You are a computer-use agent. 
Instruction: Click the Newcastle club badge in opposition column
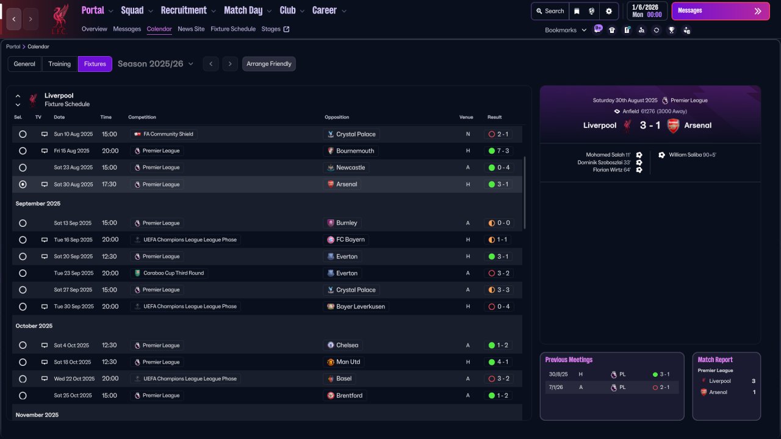(x=331, y=168)
